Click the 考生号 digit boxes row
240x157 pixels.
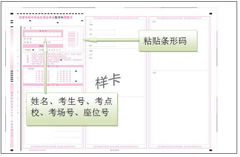click(43, 34)
